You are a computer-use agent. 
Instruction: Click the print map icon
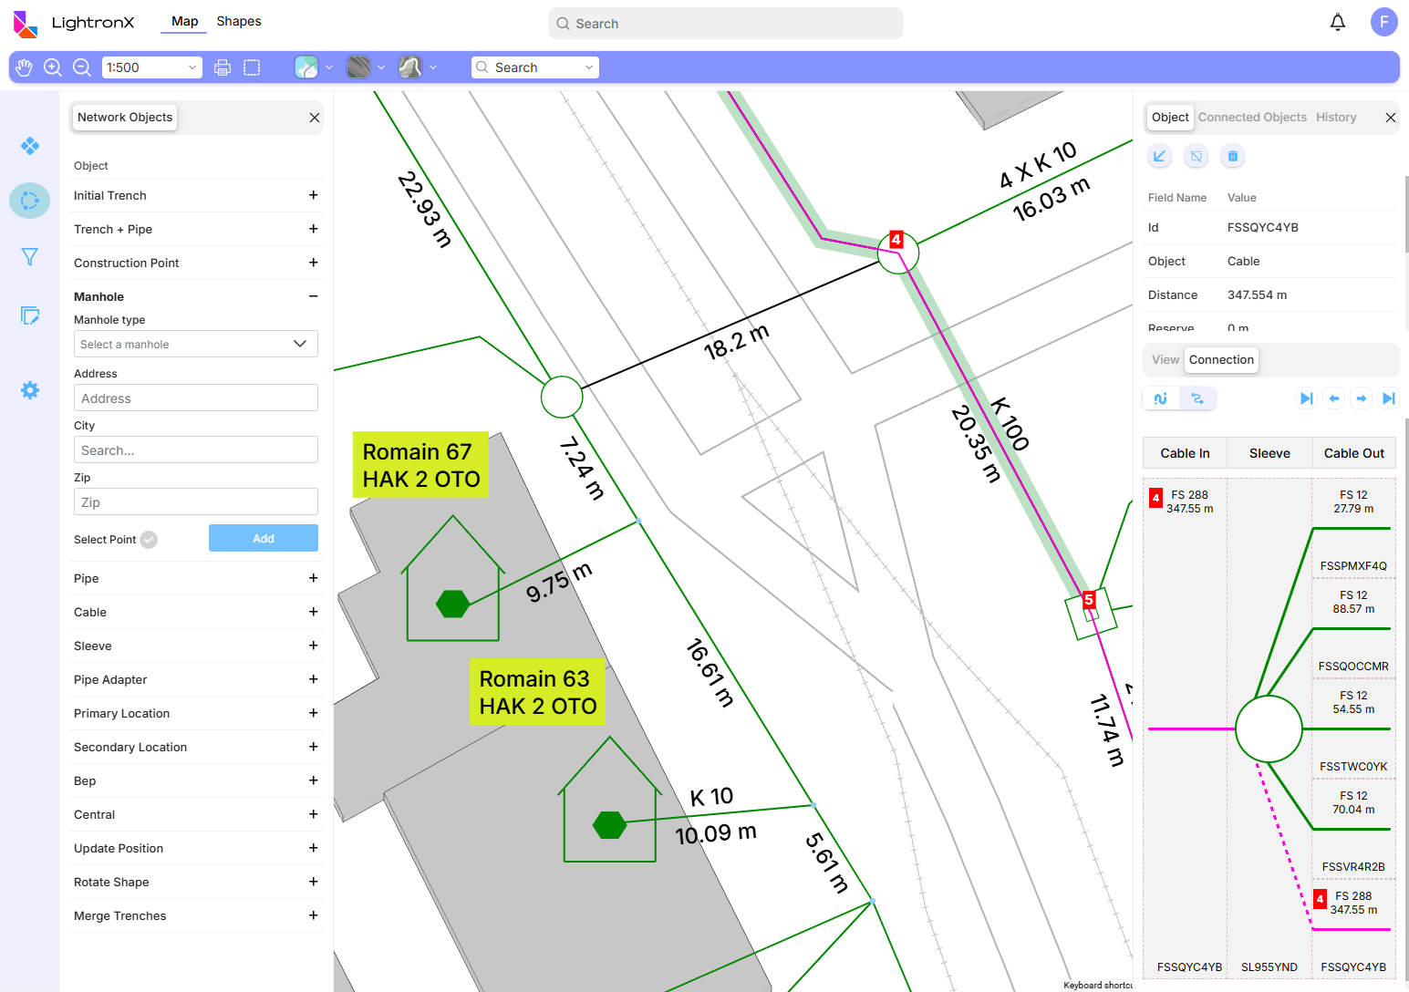223,67
